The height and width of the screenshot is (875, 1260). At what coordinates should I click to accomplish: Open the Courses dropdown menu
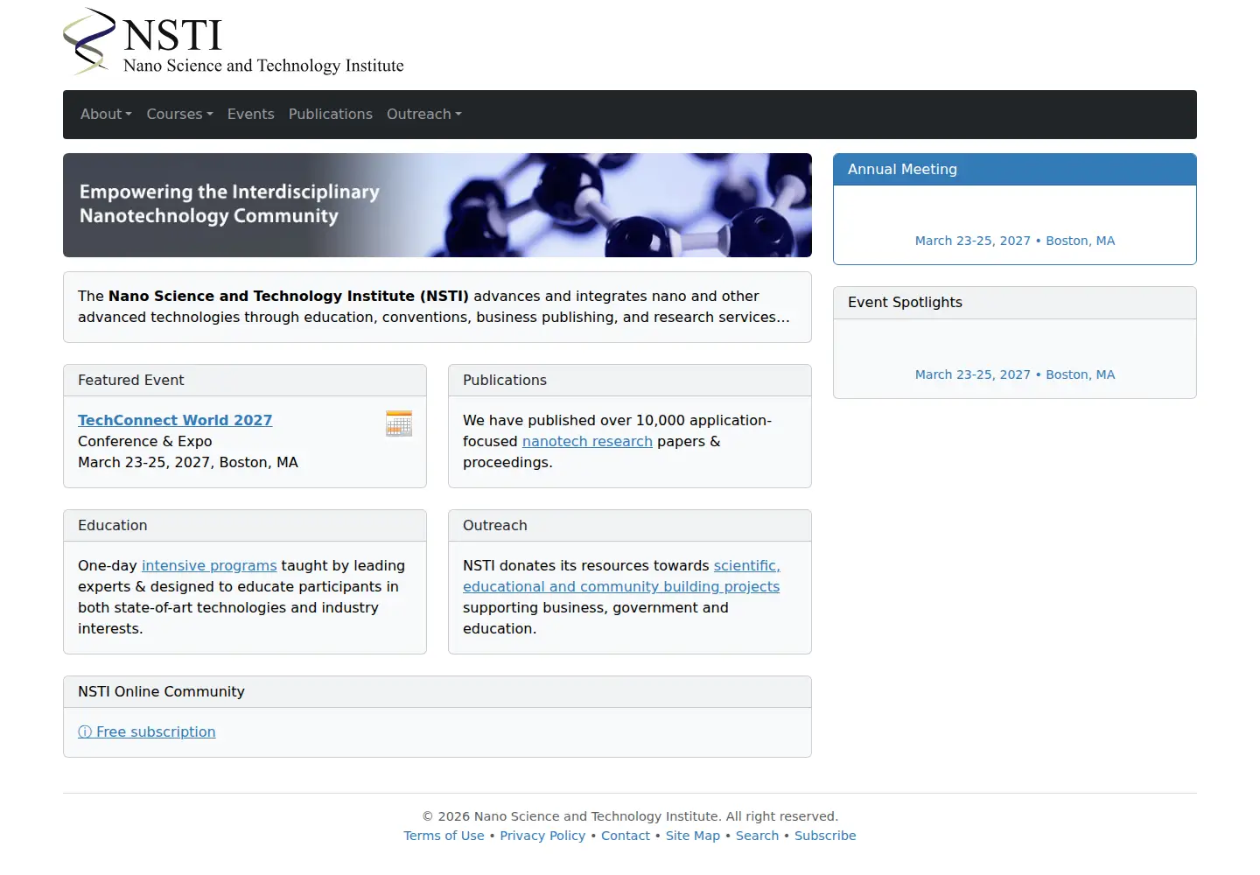pyautogui.click(x=179, y=114)
